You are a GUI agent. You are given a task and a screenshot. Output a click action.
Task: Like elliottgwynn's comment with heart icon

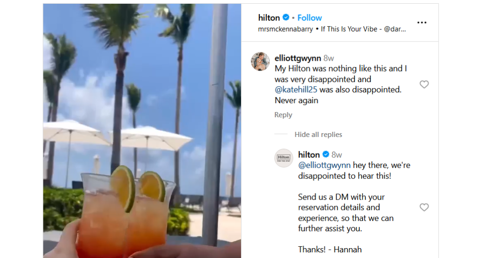[x=424, y=84]
